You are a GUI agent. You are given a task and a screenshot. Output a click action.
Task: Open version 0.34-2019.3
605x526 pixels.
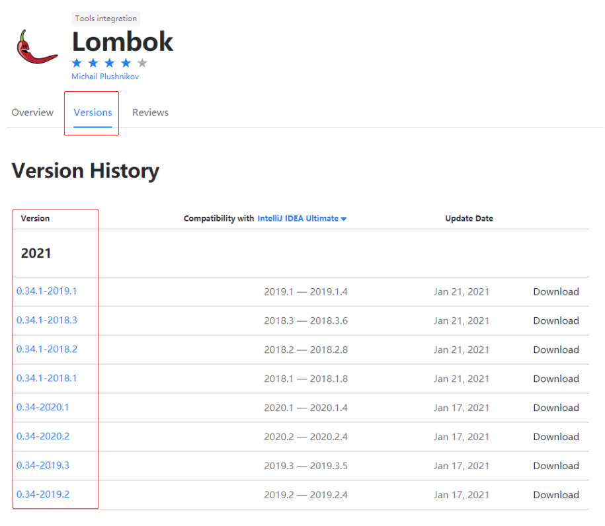(x=43, y=465)
